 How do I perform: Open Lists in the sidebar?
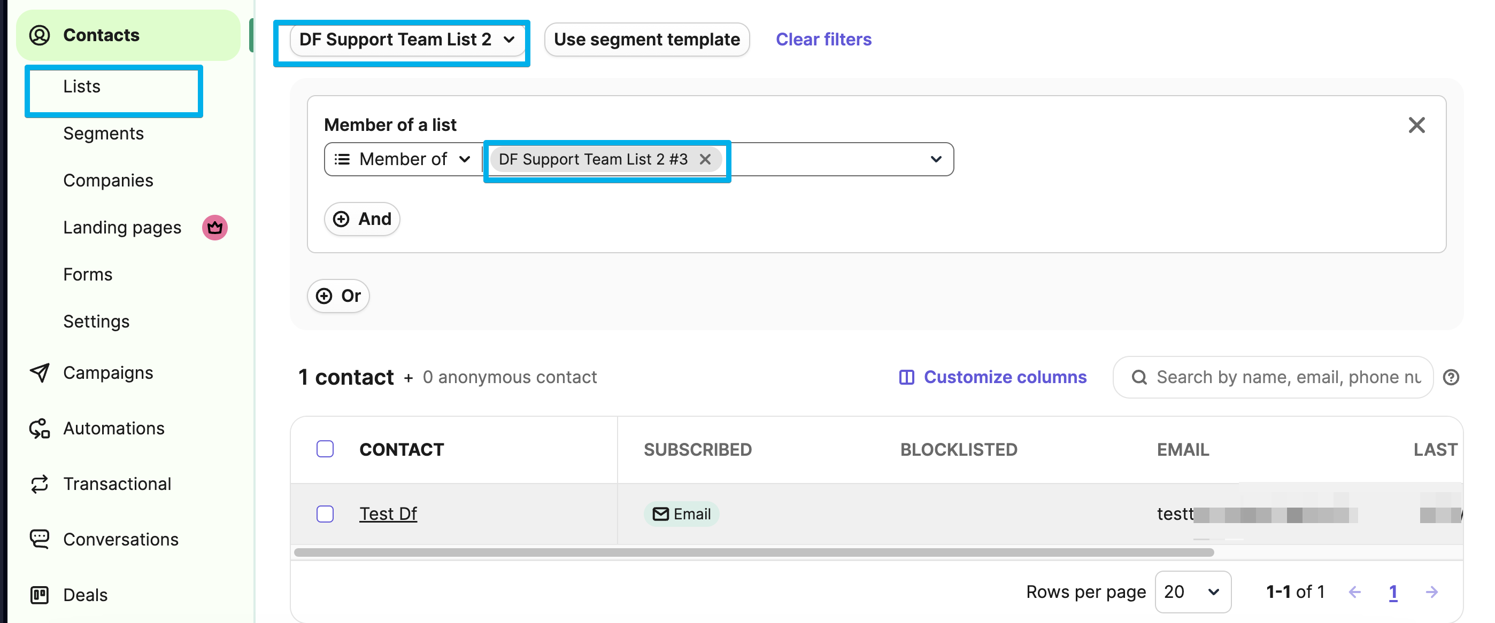pos(82,87)
